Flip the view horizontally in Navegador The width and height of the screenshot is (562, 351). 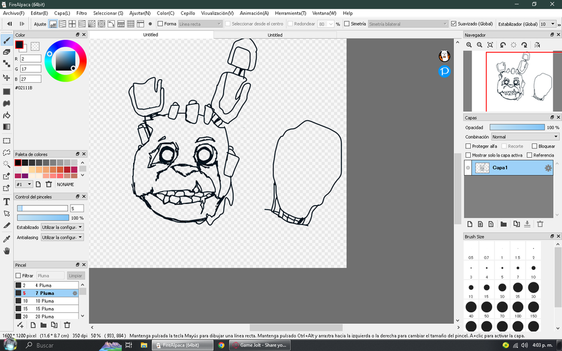pos(537,45)
